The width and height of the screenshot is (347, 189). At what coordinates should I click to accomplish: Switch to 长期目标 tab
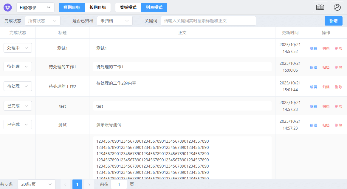(x=98, y=7)
